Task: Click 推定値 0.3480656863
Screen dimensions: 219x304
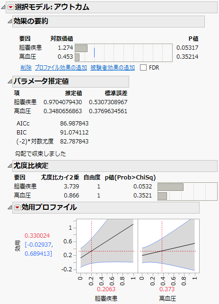Action: [x=62, y=111]
